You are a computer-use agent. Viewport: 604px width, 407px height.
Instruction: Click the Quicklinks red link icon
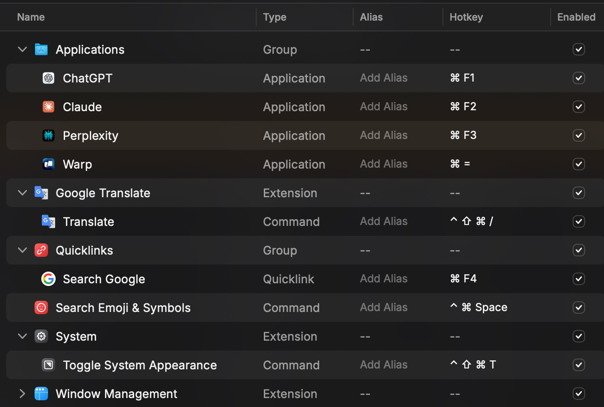41,250
